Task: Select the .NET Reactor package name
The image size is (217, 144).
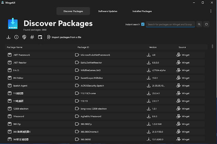Action: [20, 63]
